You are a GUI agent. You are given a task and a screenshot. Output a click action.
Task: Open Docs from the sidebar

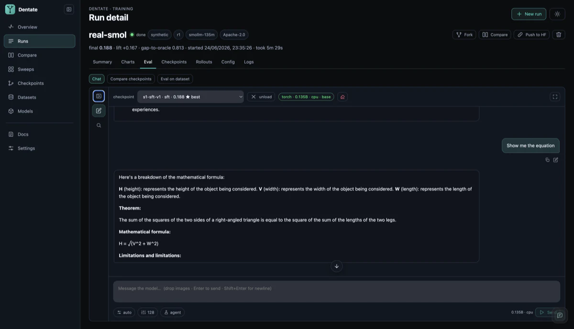click(40, 134)
